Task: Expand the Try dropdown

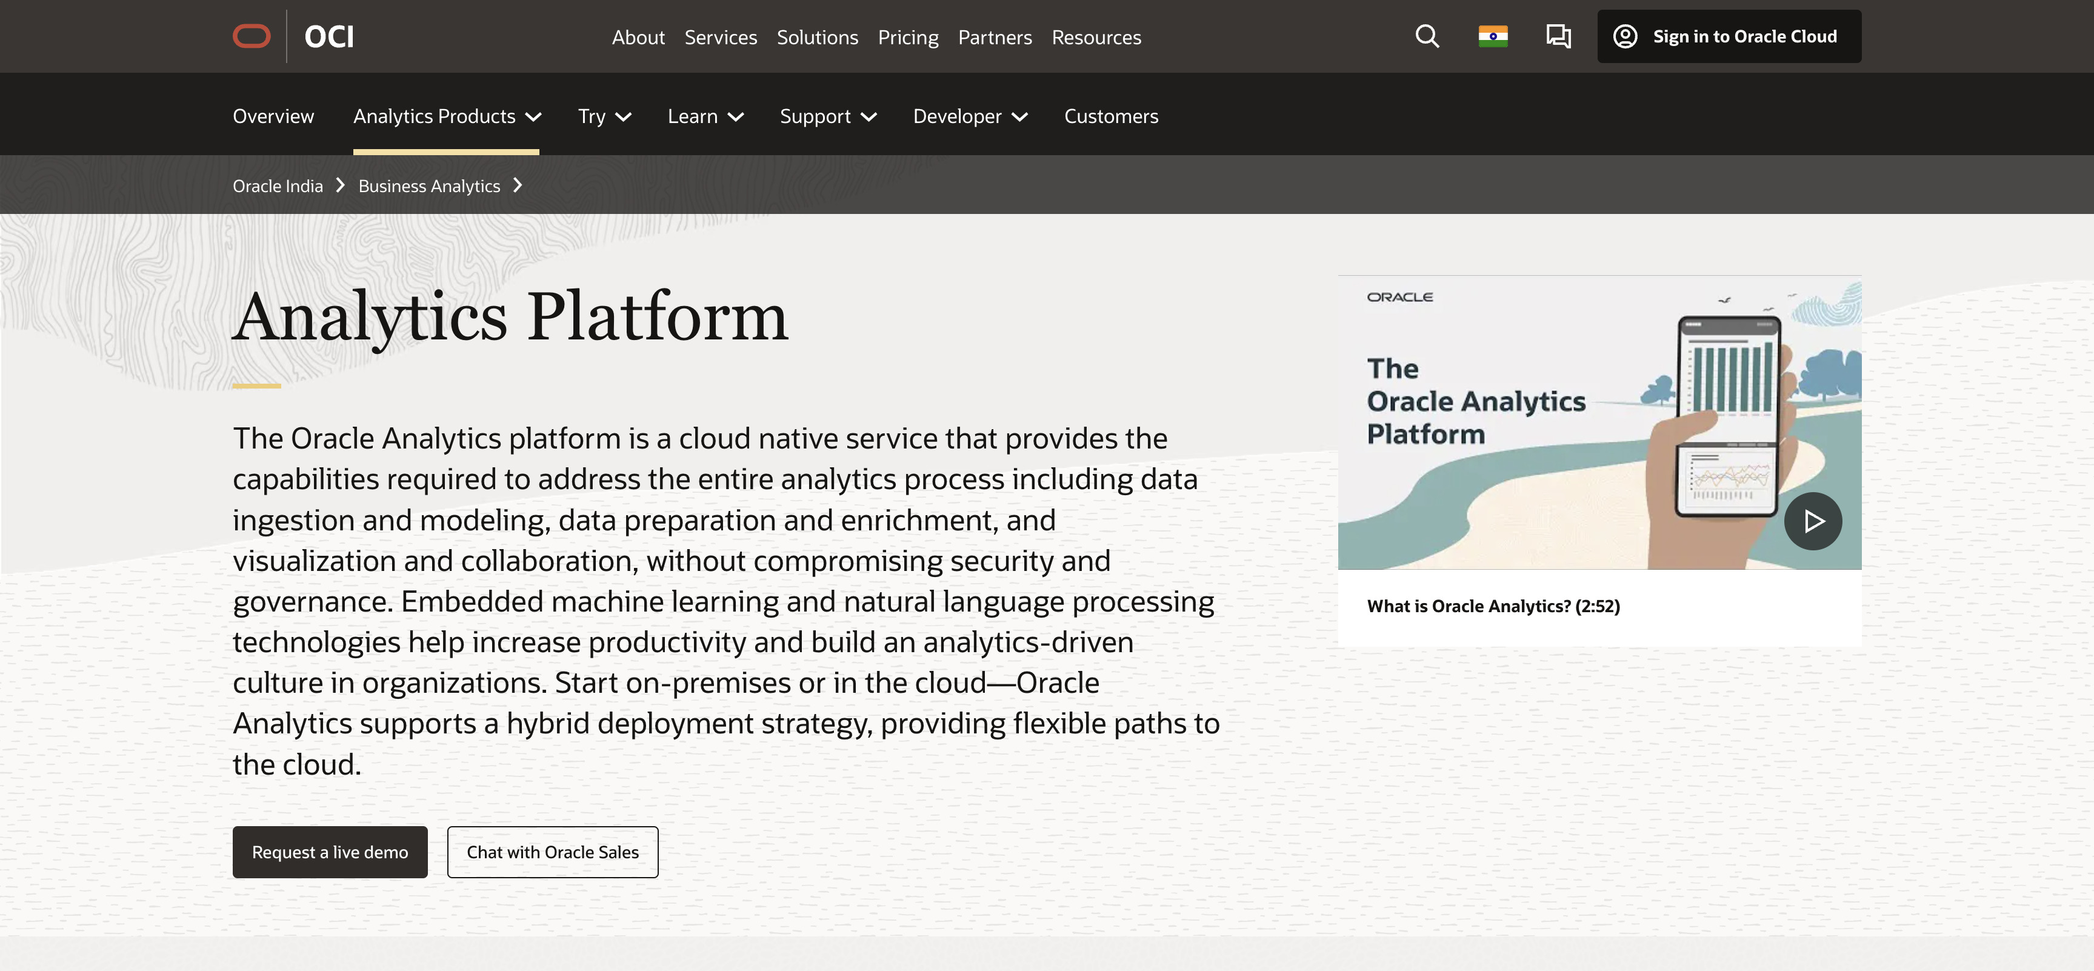Action: point(605,116)
